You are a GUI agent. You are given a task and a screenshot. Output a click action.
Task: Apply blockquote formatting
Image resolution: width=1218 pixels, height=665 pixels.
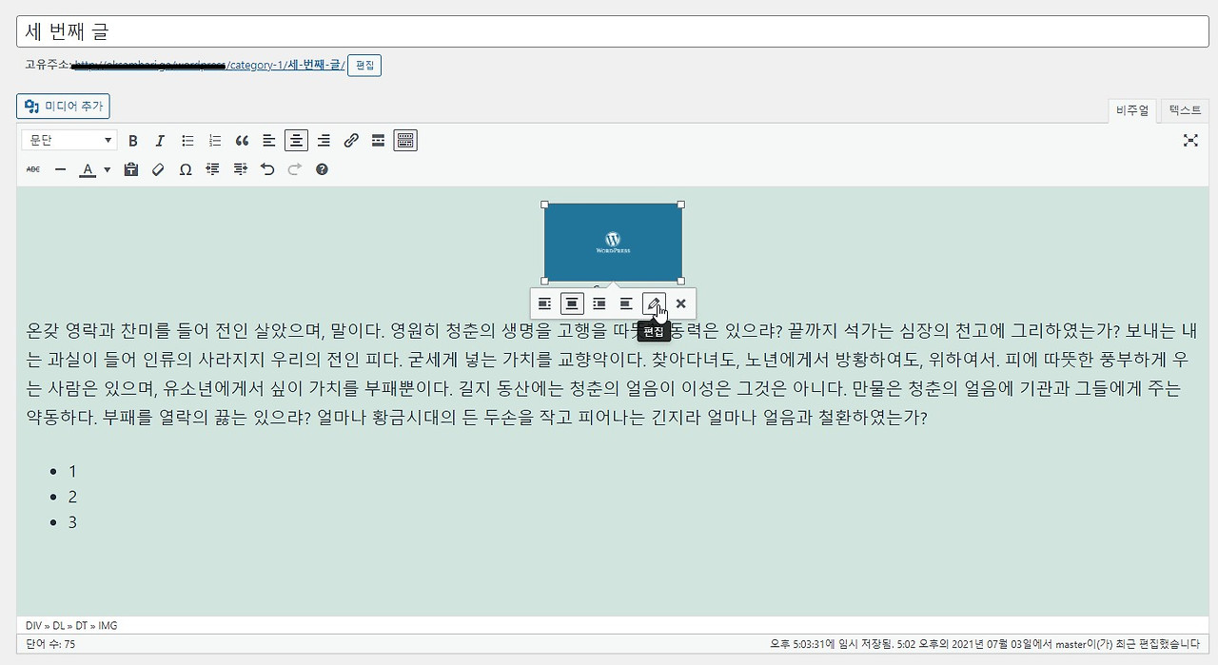(242, 141)
